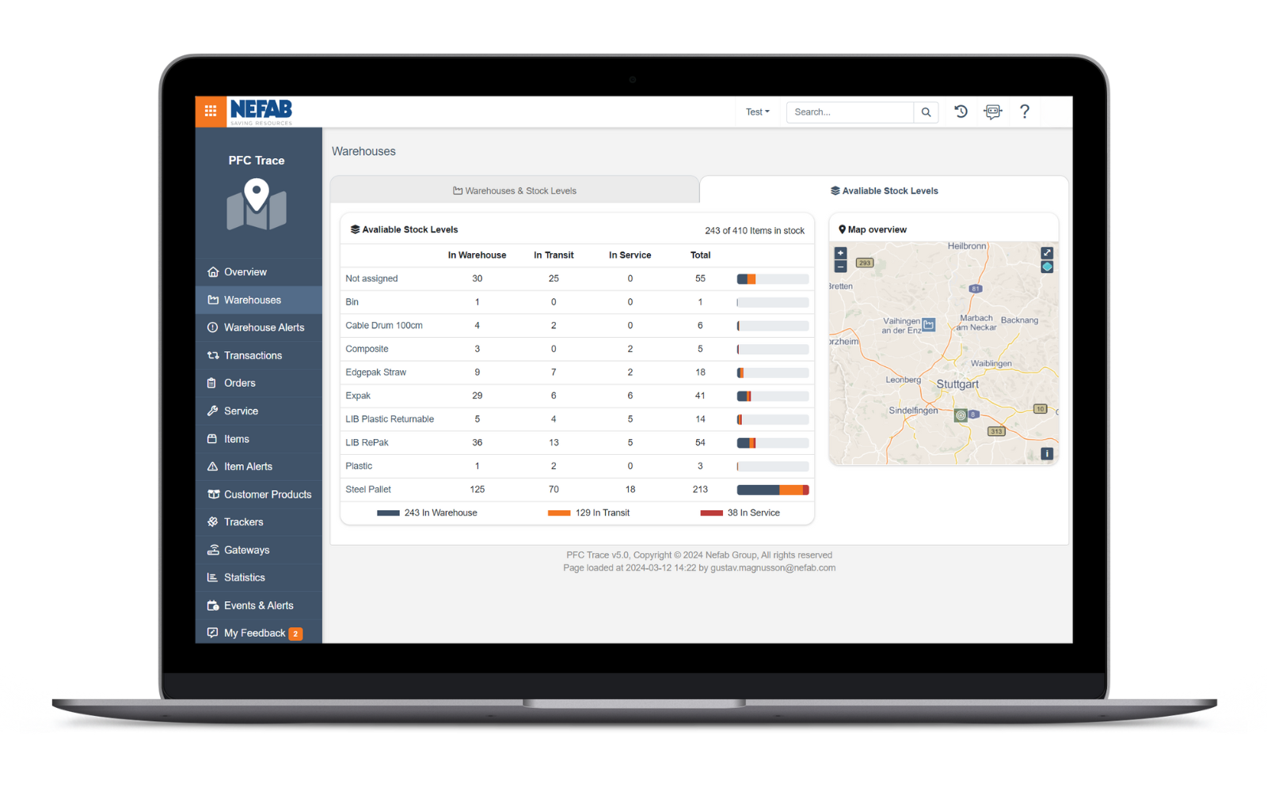Zoom out on the map

tap(840, 267)
